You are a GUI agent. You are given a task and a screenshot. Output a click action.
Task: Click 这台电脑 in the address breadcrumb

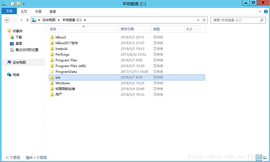coord(49,20)
